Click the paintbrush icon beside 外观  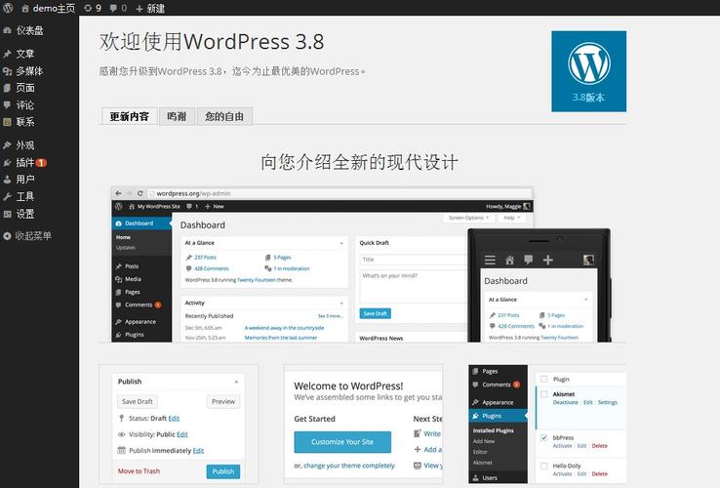(x=7, y=145)
